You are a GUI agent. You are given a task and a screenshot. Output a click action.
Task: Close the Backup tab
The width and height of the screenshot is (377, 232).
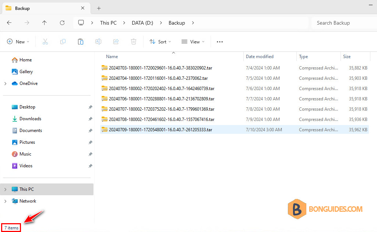click(83, 8)
